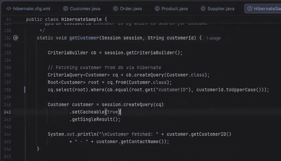Click the @ gutter icon on line 231

click(x=16, y=38)
